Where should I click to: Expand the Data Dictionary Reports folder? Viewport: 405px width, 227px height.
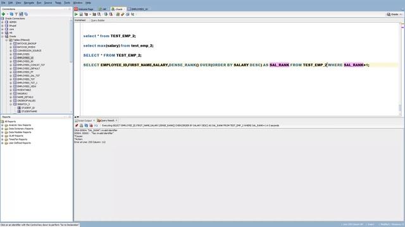pos(3,129)
